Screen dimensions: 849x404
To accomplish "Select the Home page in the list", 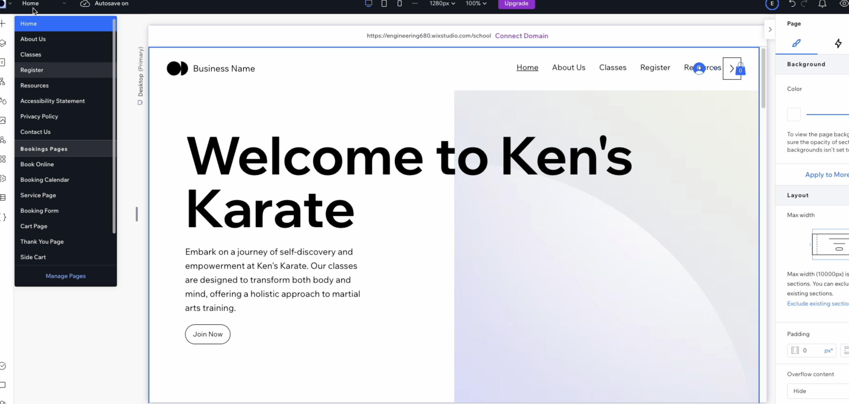I will coord(64,24).
